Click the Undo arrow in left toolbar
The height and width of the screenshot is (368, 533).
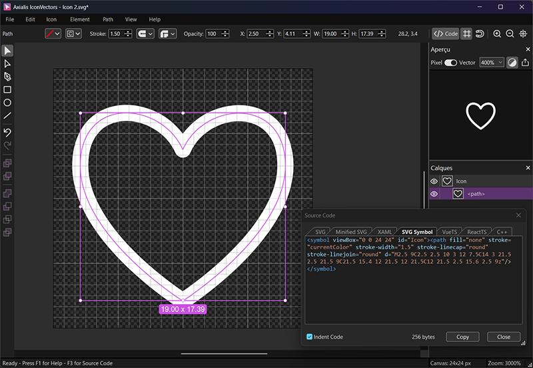pos(7,132)
